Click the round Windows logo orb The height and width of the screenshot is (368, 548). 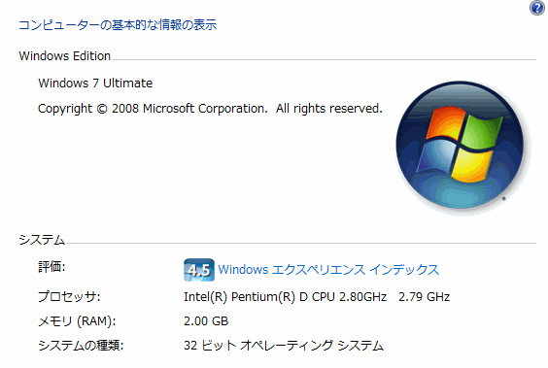coord(460,145)
